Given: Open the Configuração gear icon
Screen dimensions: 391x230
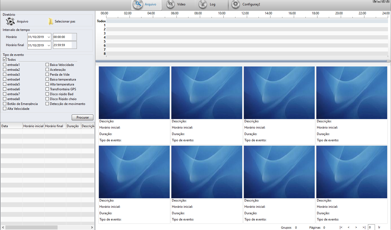Looking at the screenshot, I should point(235,4).
